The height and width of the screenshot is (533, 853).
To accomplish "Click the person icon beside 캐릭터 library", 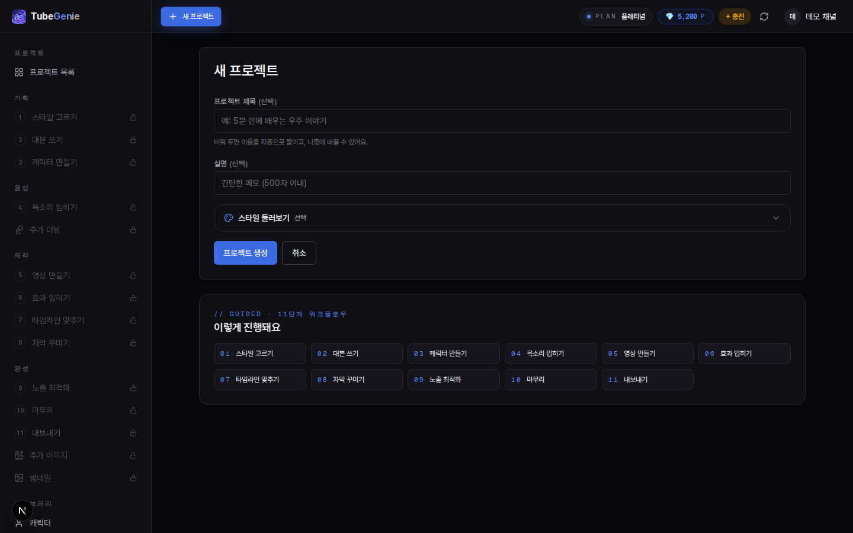I will (19, 524).
